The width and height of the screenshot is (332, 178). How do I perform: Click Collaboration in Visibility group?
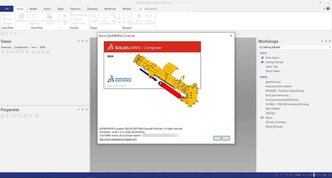pyautogui.click(x=79, y=15)
